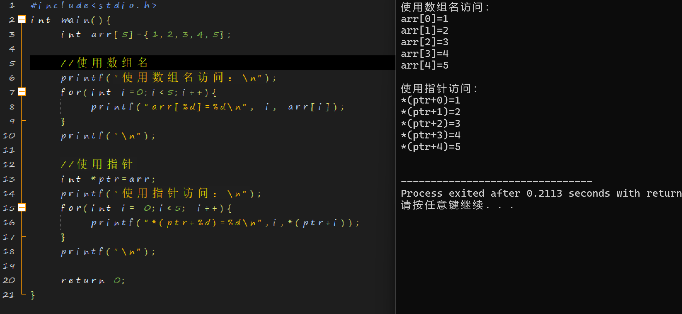Click the printf("\n") statement on line 10
The image size is (682, 314).
[x=108, y=136]
